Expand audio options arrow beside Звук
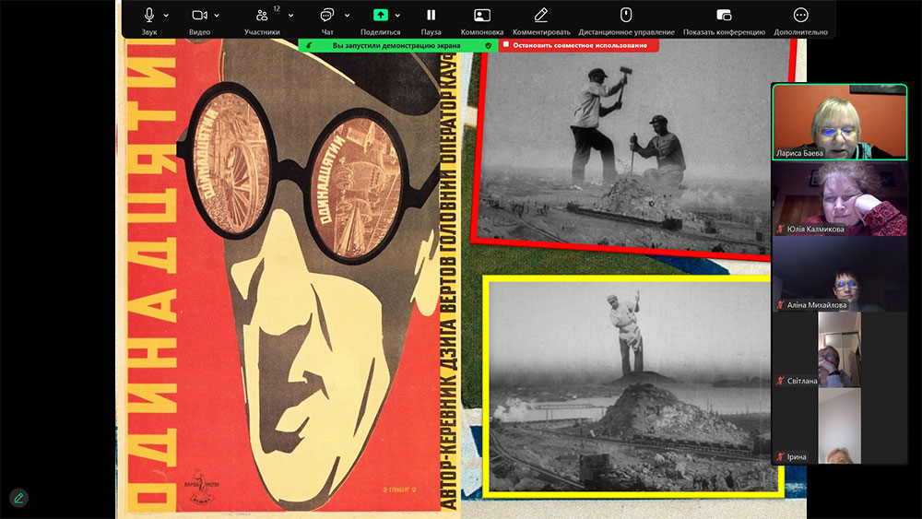The image size is (922, 519). pos(167,16)
